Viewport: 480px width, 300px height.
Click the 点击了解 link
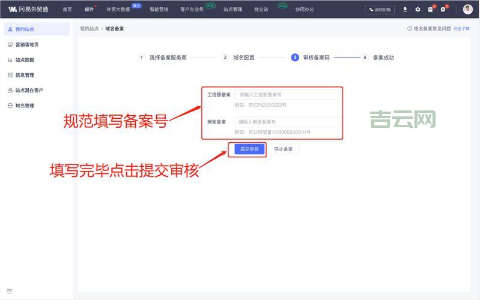(461, 28)
